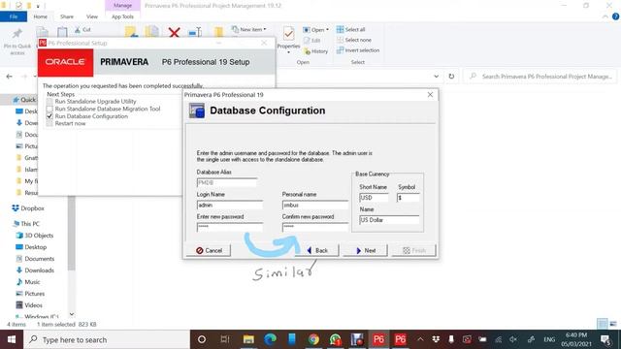Click Next in Database Configuration dialog
The height and width of the screenshot is (349, 621).
pyautogui.click(x=365, y=250)
